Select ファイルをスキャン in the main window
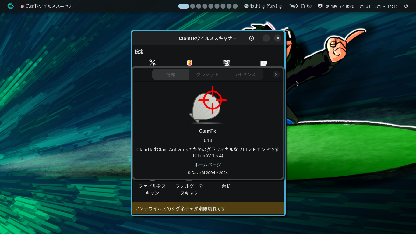This screenshot has height=234, width=416. point(152,189)
